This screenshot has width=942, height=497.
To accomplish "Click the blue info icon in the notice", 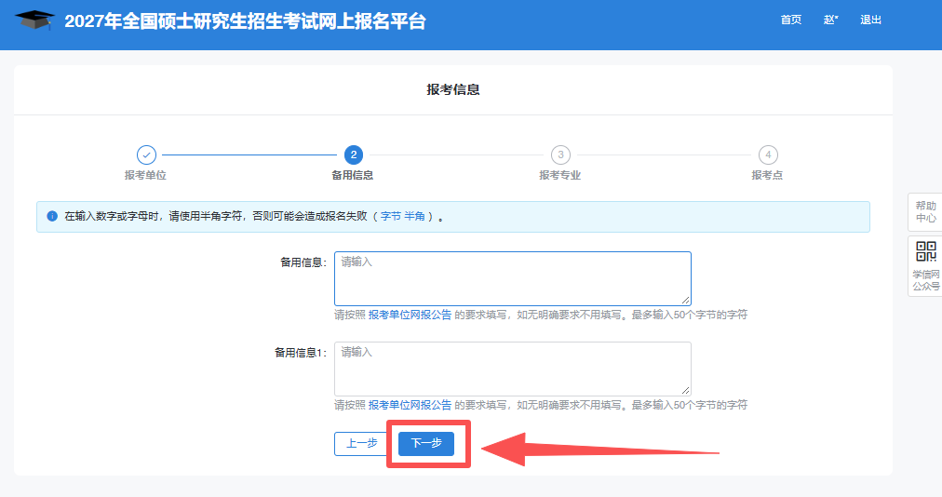I will pyautogui.click(x=52, y=216).
